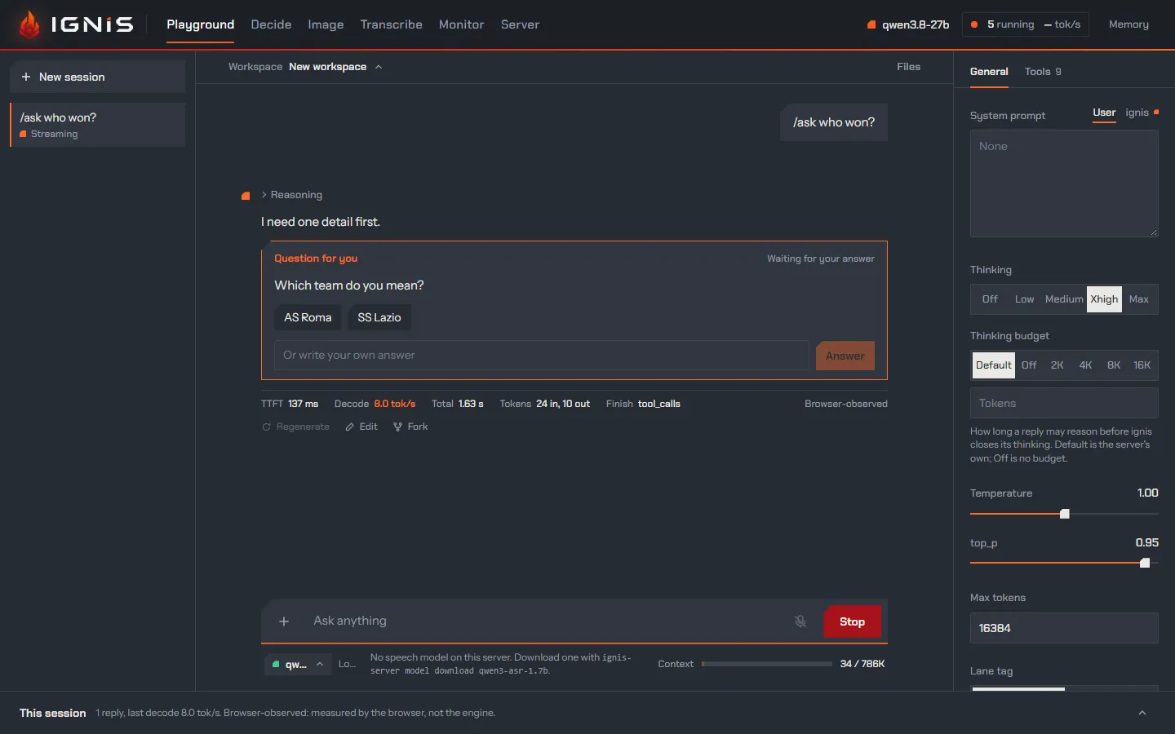
Task: Click the Answer button
Action: pyautogui.click(x=845, y=356)
